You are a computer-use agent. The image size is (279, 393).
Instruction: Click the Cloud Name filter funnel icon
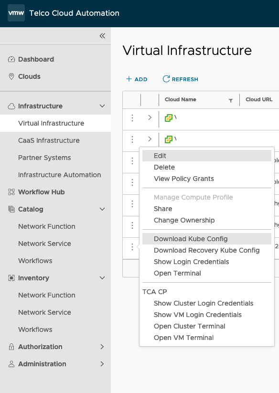pos(231,100)
